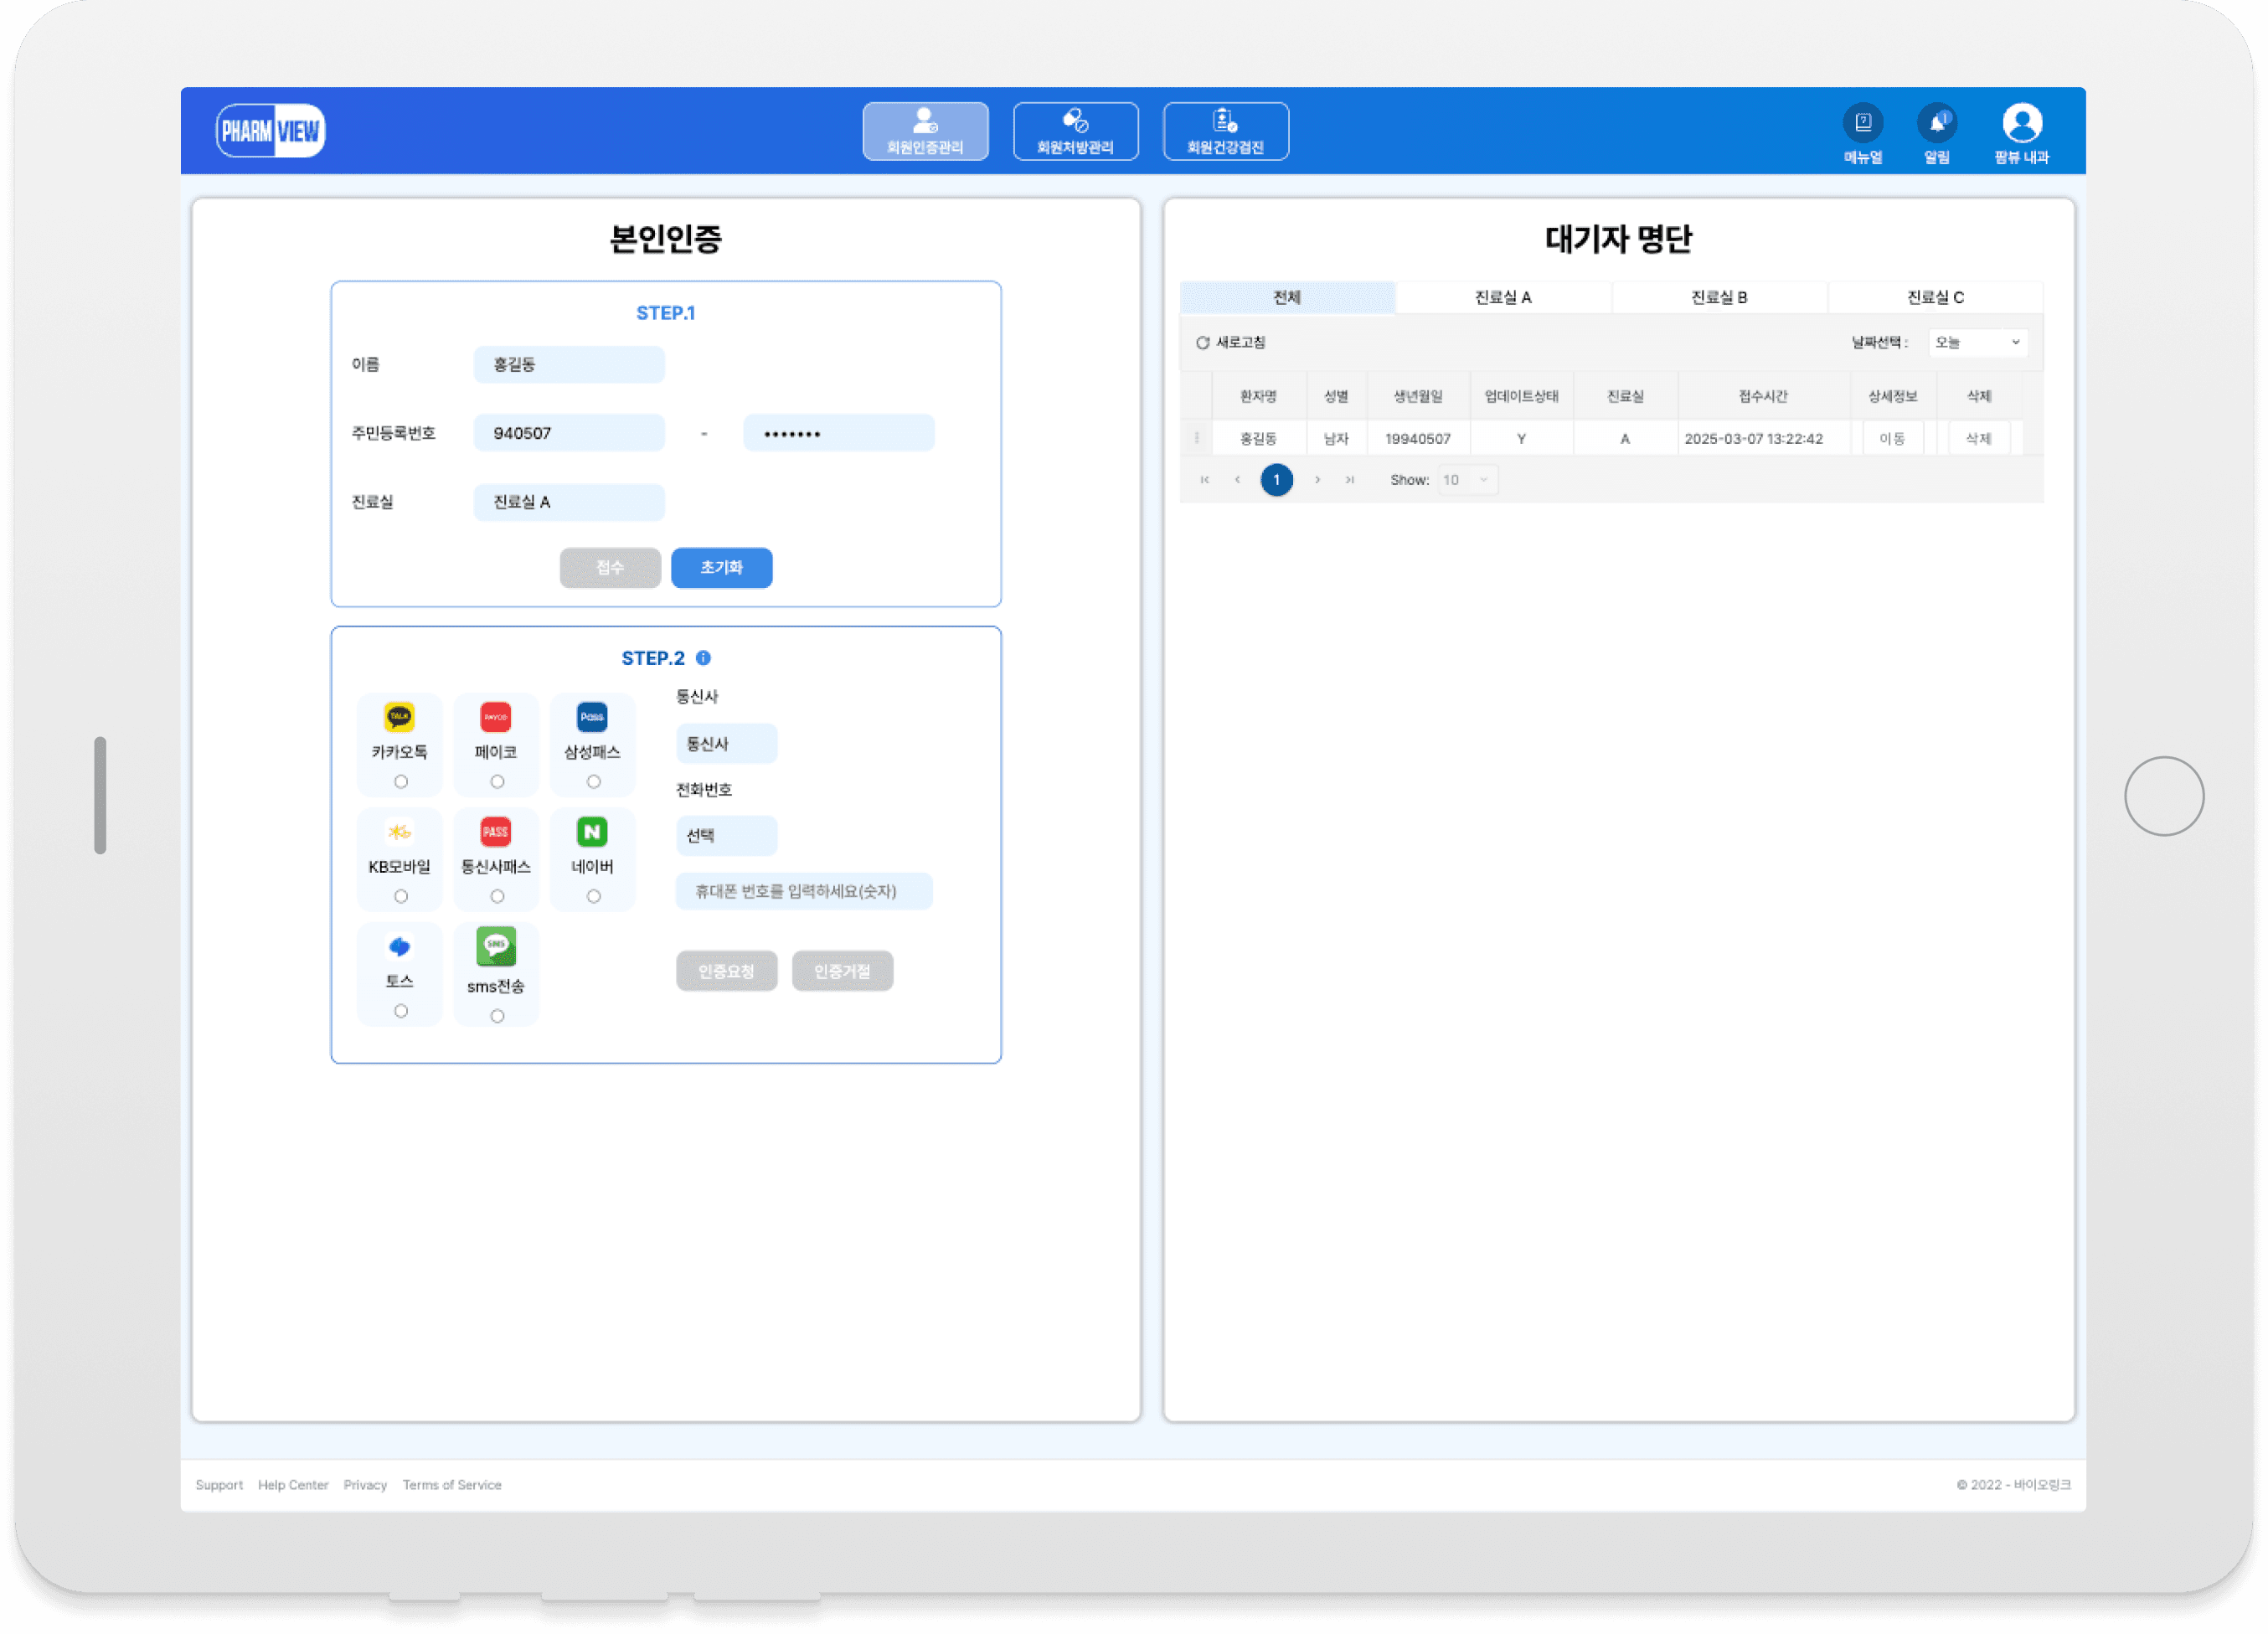Click the 초기화 reset button

tap(722, 568)
